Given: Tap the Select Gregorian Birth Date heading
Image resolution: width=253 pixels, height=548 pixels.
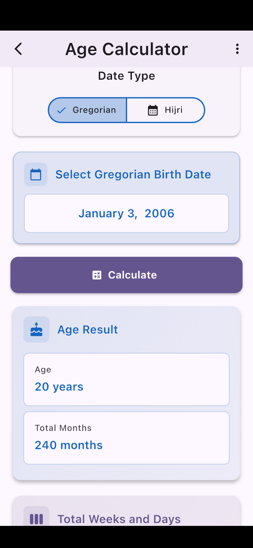Looking at the screenshot, I should [x=133, y=174].
